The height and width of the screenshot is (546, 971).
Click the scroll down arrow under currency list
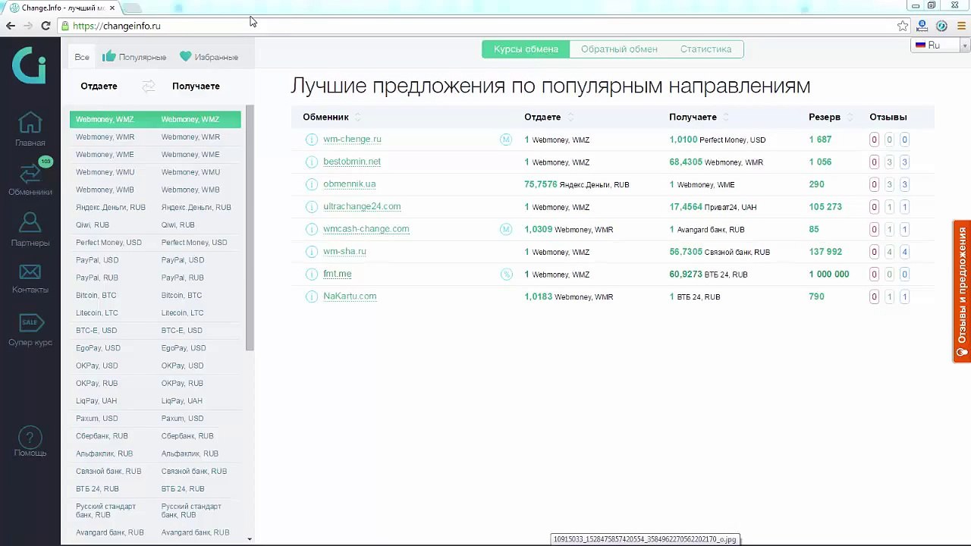click(250, 539)
